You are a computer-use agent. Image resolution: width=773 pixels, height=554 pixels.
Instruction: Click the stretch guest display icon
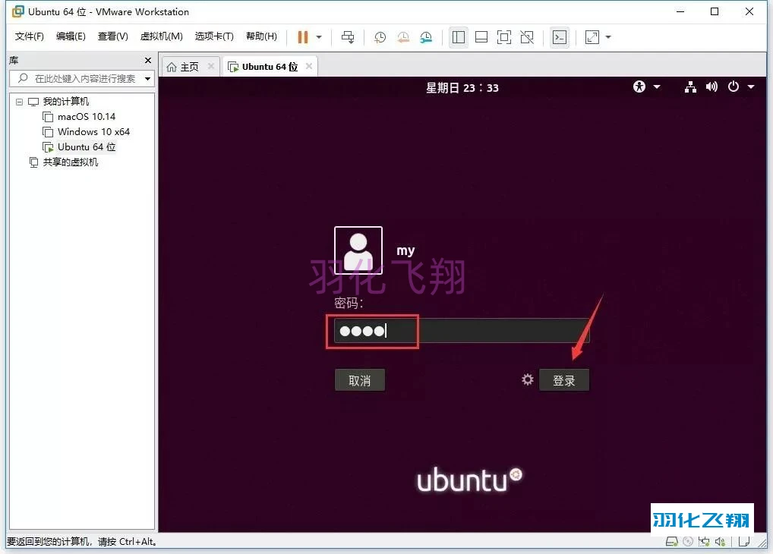[592, 37]
